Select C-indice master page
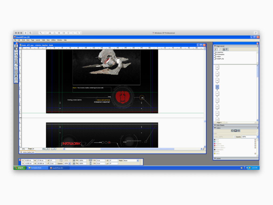 218,57
